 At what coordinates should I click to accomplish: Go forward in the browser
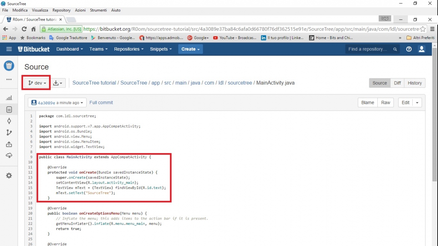point(15,29)
